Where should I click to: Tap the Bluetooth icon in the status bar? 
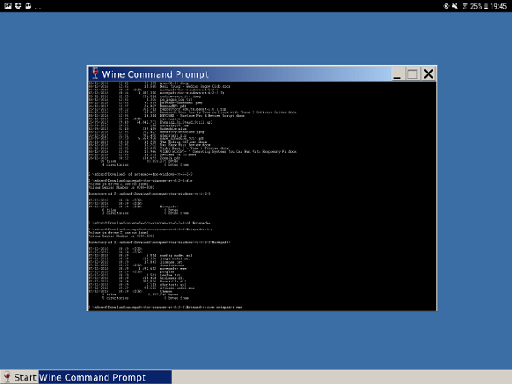445,6
